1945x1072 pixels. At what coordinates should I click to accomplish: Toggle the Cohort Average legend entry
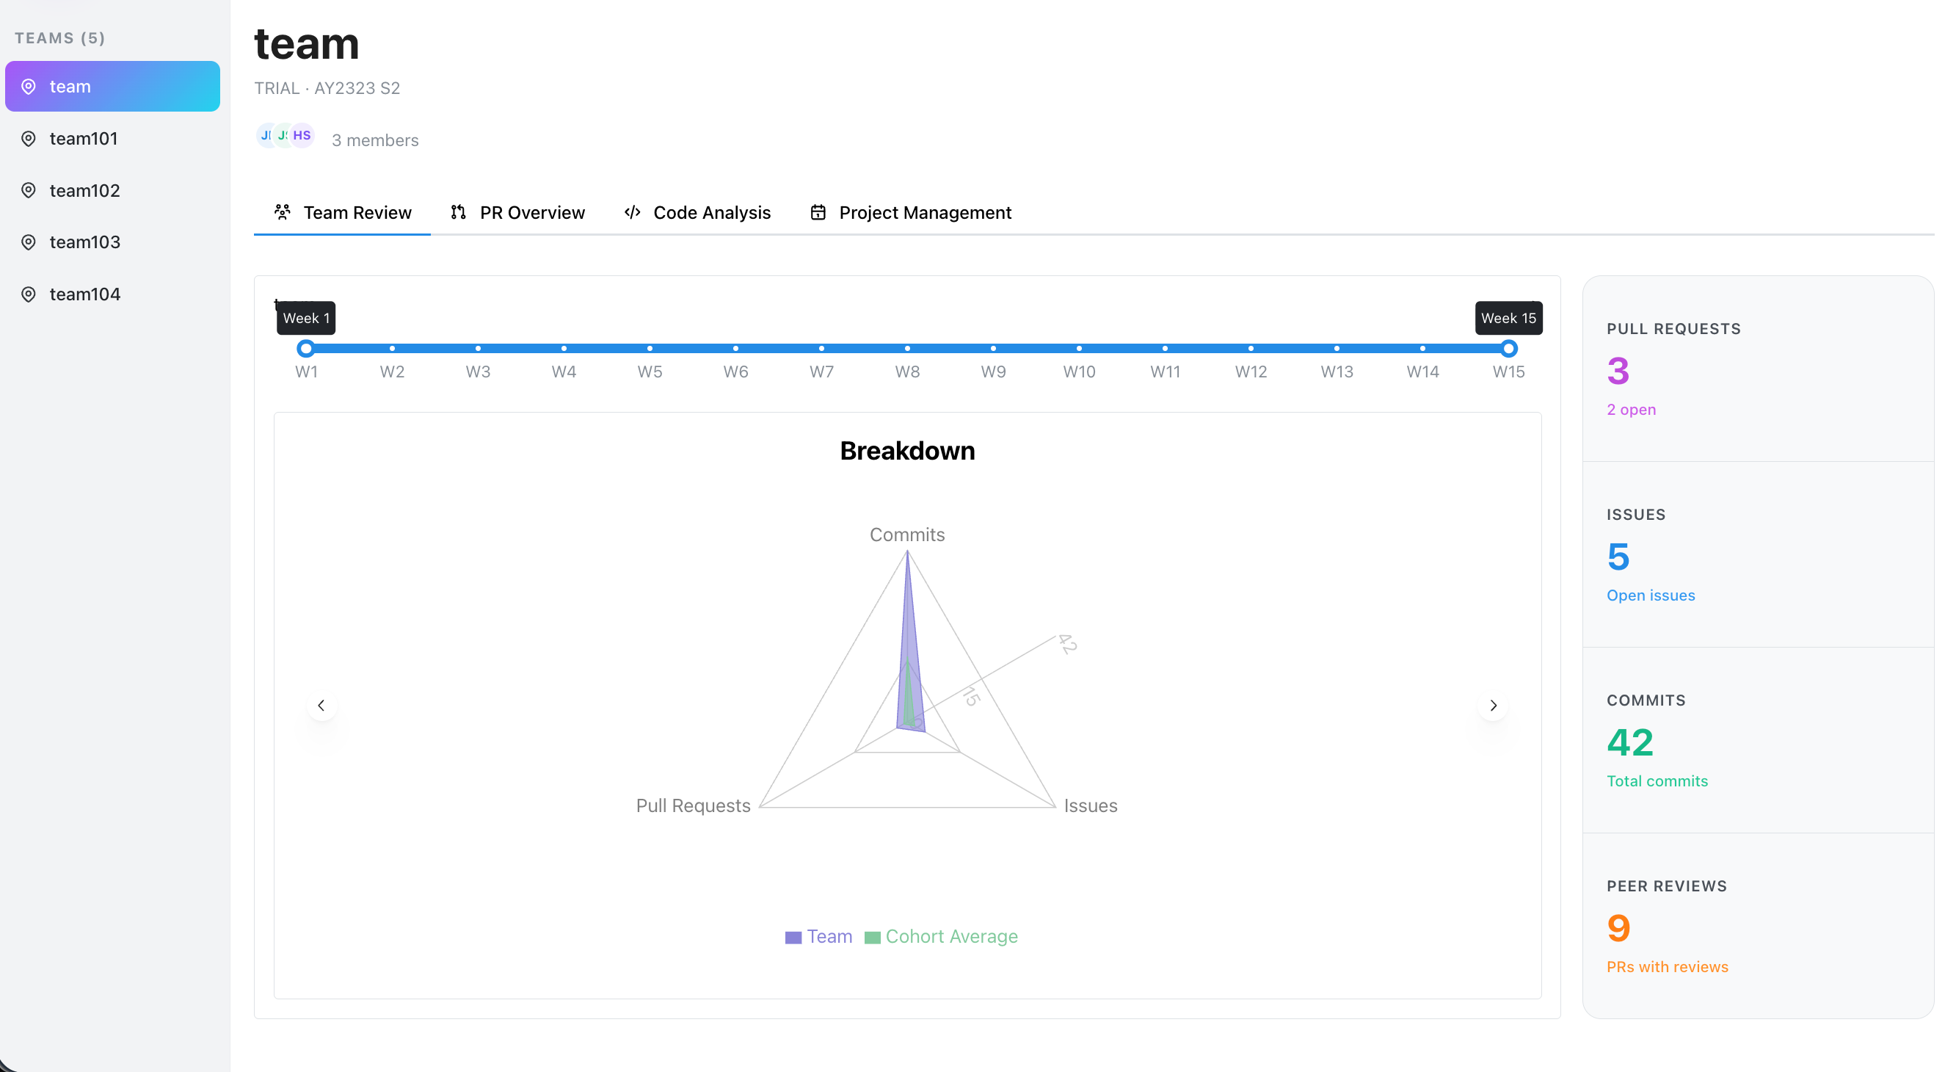941,937
